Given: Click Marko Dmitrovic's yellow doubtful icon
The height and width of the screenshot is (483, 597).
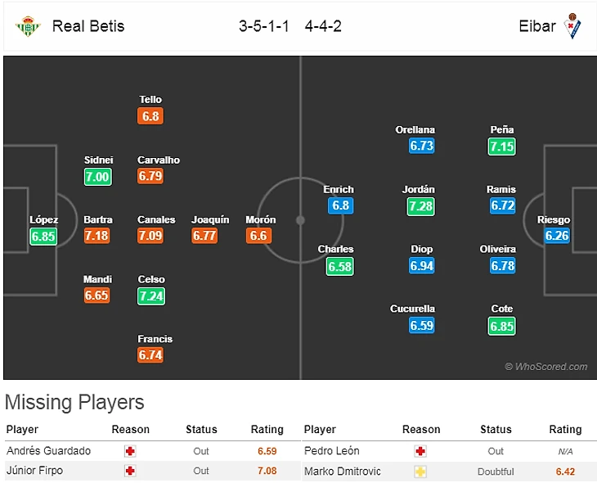Looking at the screenshot, I should [421, 472].
